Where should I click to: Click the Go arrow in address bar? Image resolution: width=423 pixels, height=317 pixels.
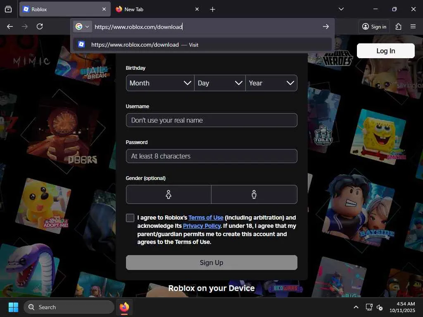click(326, 26)
